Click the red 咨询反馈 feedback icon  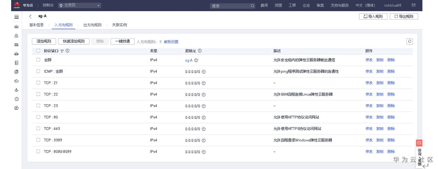(x=419, y=143)
